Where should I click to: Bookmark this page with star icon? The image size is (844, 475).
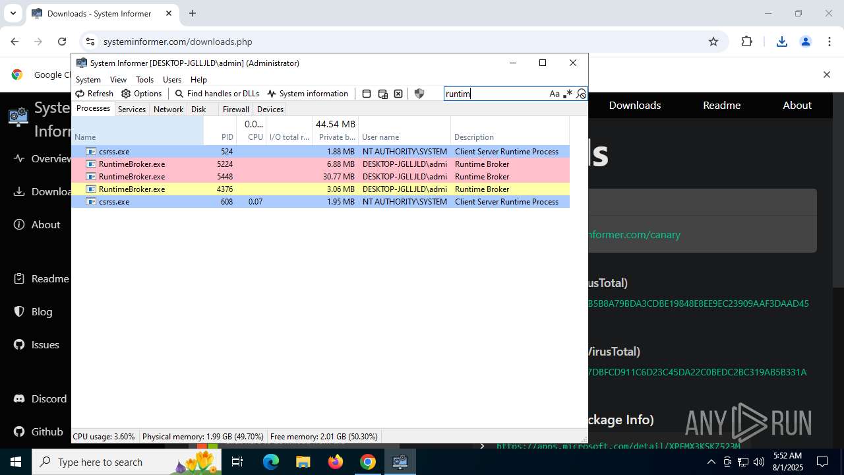[x=713, y=42]
